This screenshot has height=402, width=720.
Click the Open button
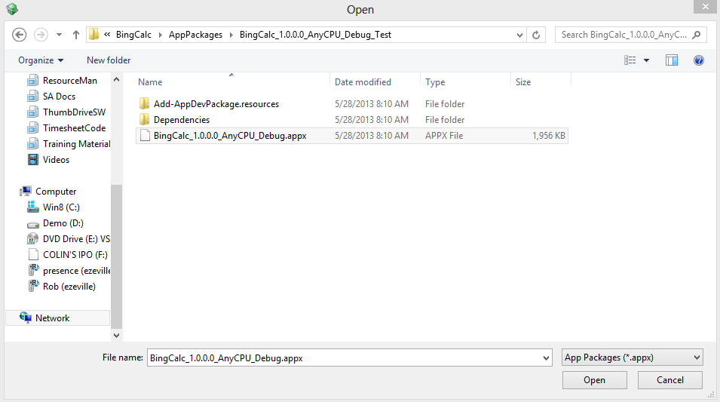[x=595, y=380]
